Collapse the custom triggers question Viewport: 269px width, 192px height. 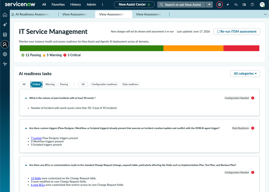coord(26,128)
